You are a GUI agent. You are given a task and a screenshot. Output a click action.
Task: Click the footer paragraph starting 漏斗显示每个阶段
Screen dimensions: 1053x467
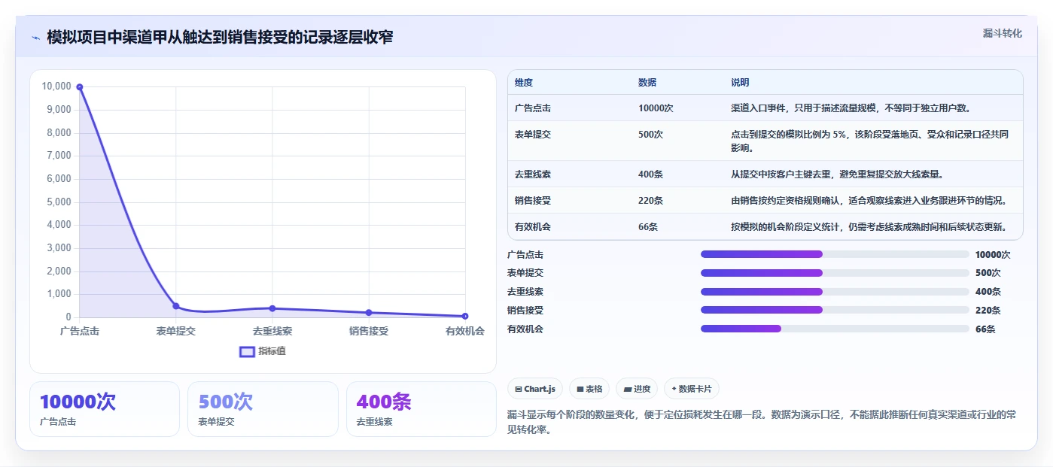pyautogui.click(x=762, y=422)
